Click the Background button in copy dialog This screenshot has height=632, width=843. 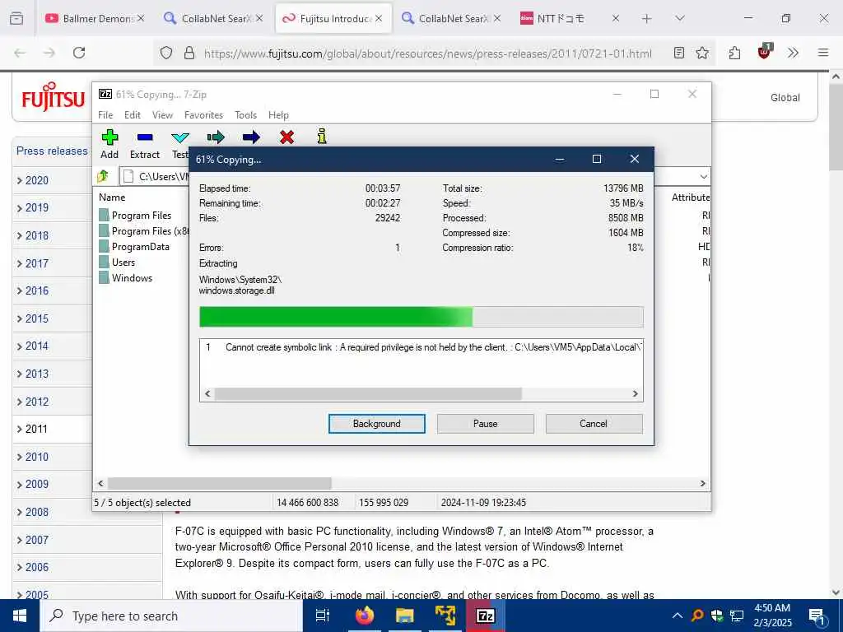tap(376, 424)
